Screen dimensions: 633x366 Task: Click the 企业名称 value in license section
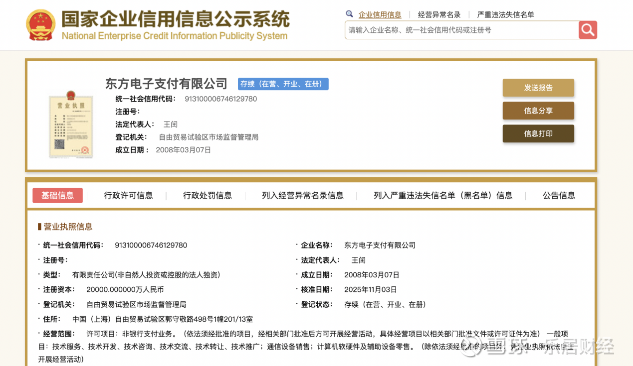coord(380,245)
